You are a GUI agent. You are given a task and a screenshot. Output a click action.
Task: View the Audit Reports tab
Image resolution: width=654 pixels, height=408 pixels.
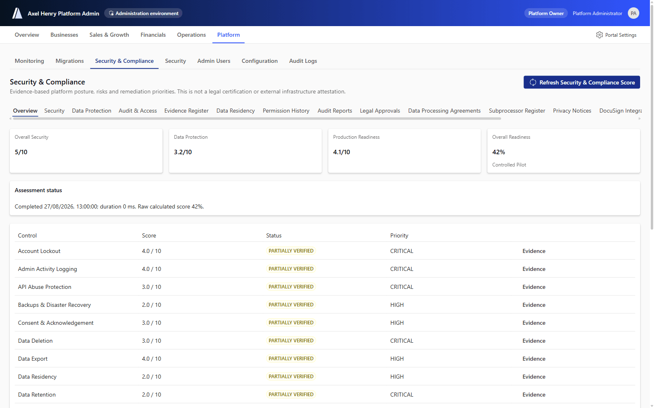(335, 111)
